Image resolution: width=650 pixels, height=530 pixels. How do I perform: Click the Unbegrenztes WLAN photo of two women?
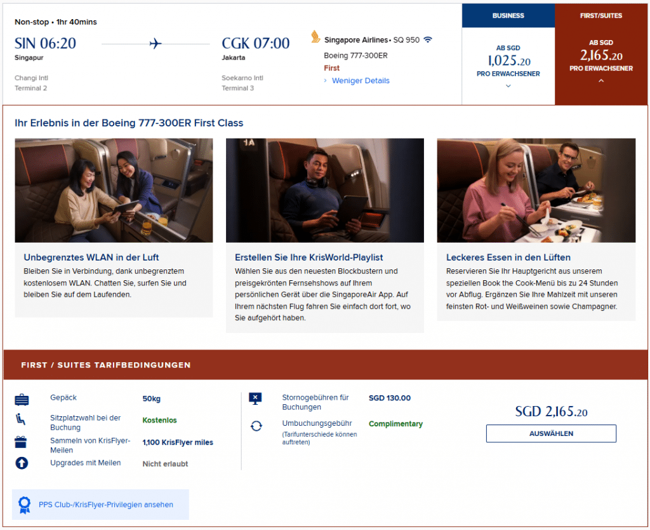[x=114, y=190]
